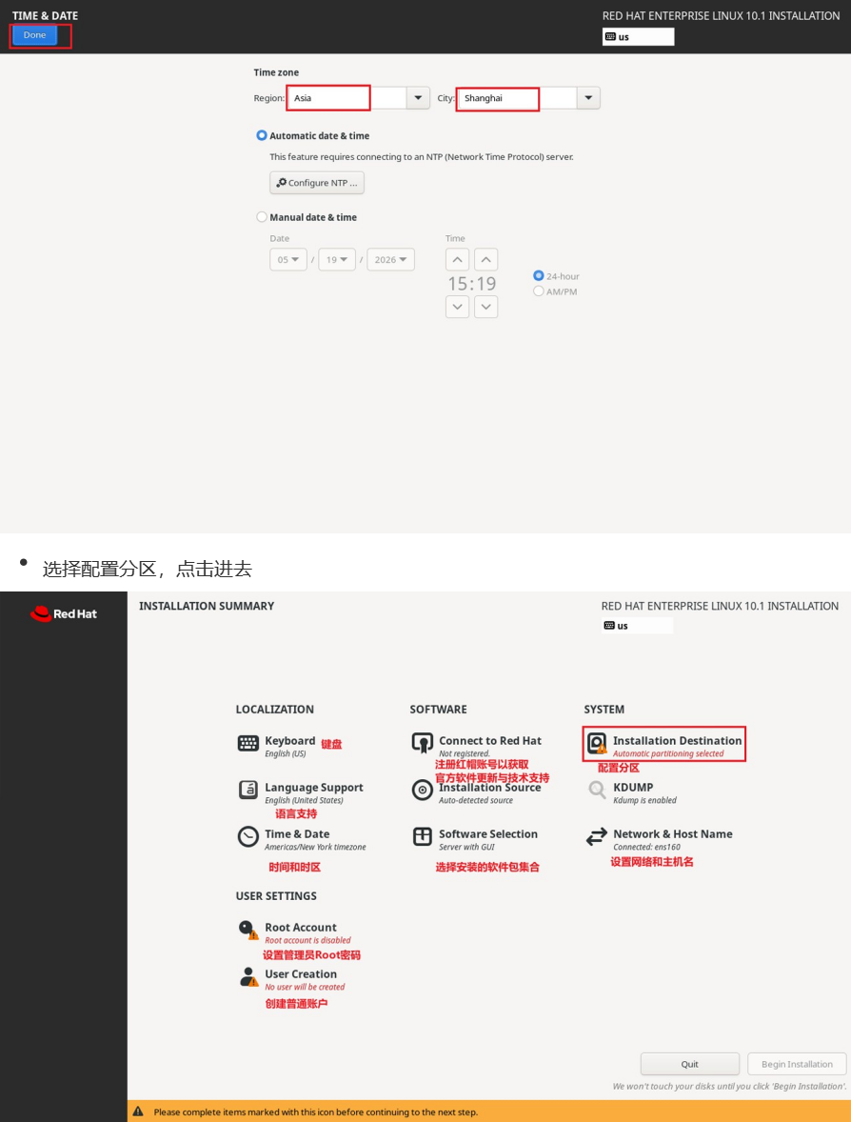Open Installation Destination disk icon
851x1122 pixels.
pyautogui.click(x=597, y=744)
